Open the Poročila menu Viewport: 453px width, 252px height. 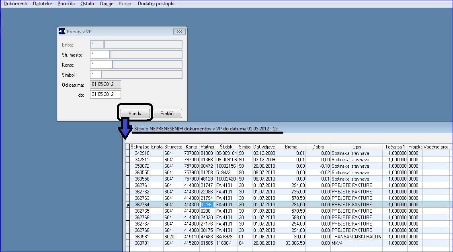pyautogui.click(x=66, y=4)
